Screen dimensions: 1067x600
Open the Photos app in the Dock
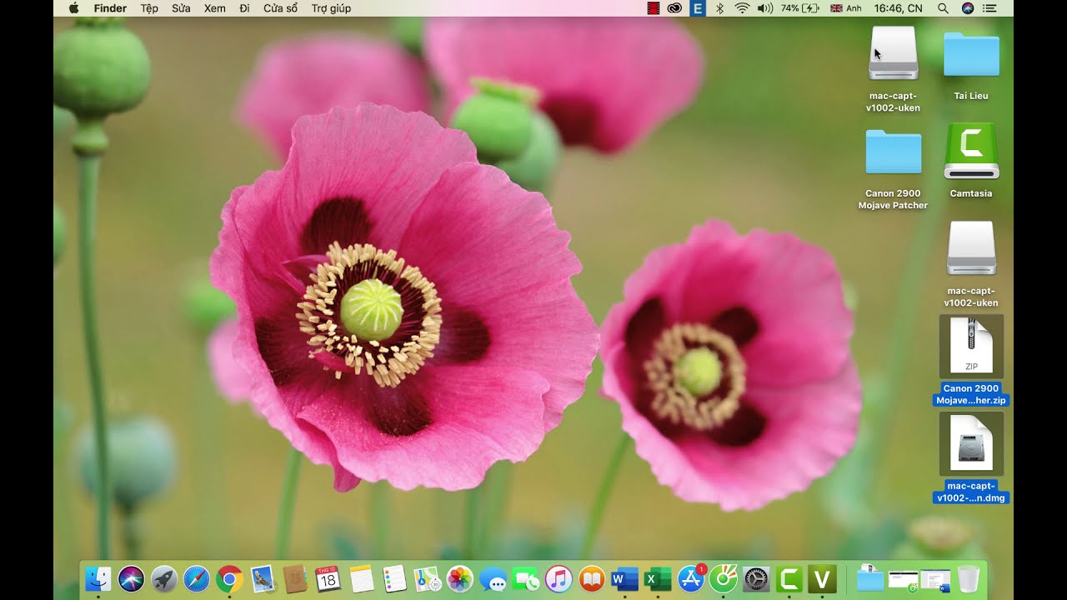pyautogui.click(x=460, y=578)
